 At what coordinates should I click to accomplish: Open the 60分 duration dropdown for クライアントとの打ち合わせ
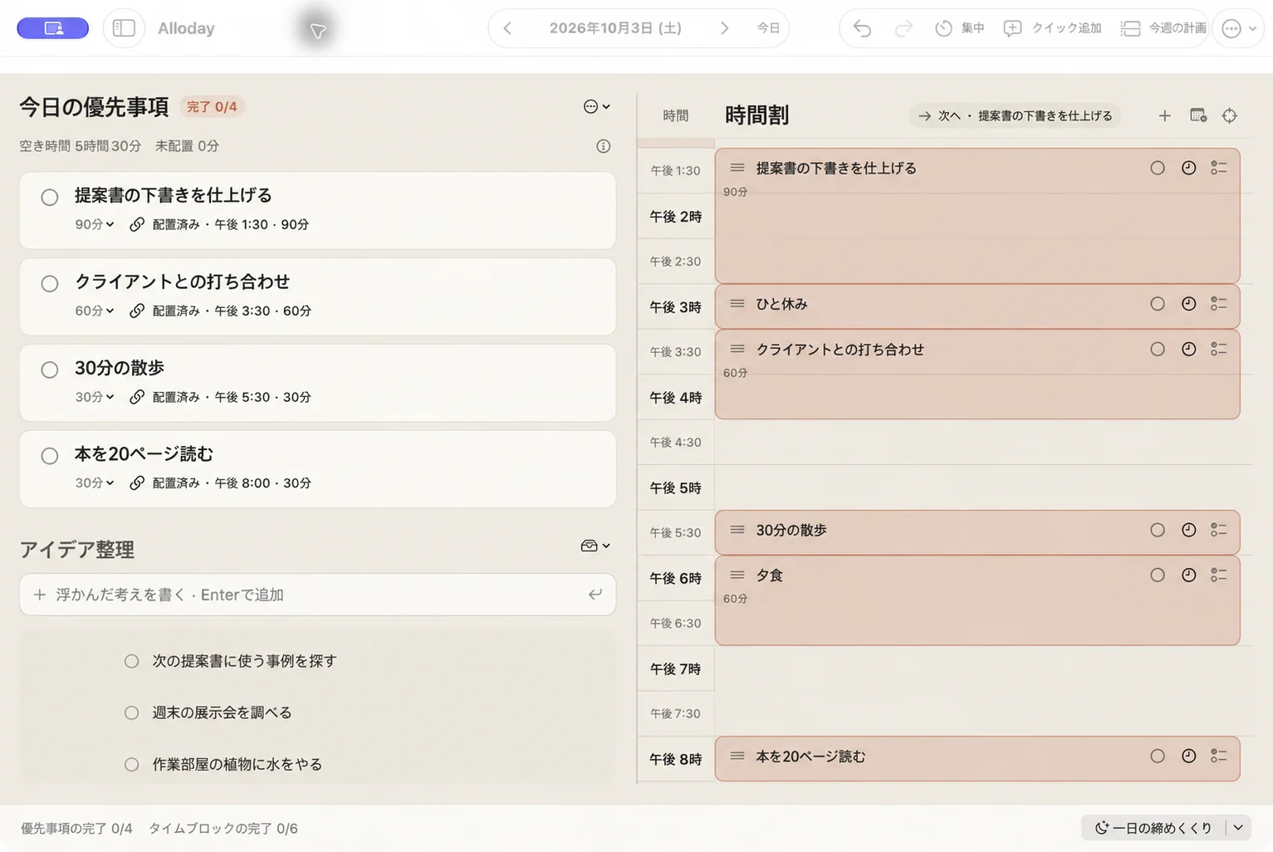point(95,311)
